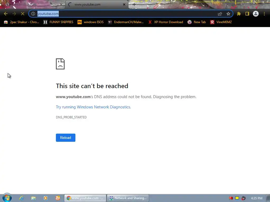Select Chrome www.youtube.com taskbar button
The width and height of the screenshot is (270, 202).
(85, 198)
